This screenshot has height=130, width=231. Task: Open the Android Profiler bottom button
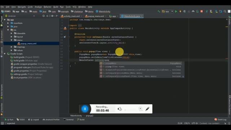pyautogui.click(x=51, y=120)
